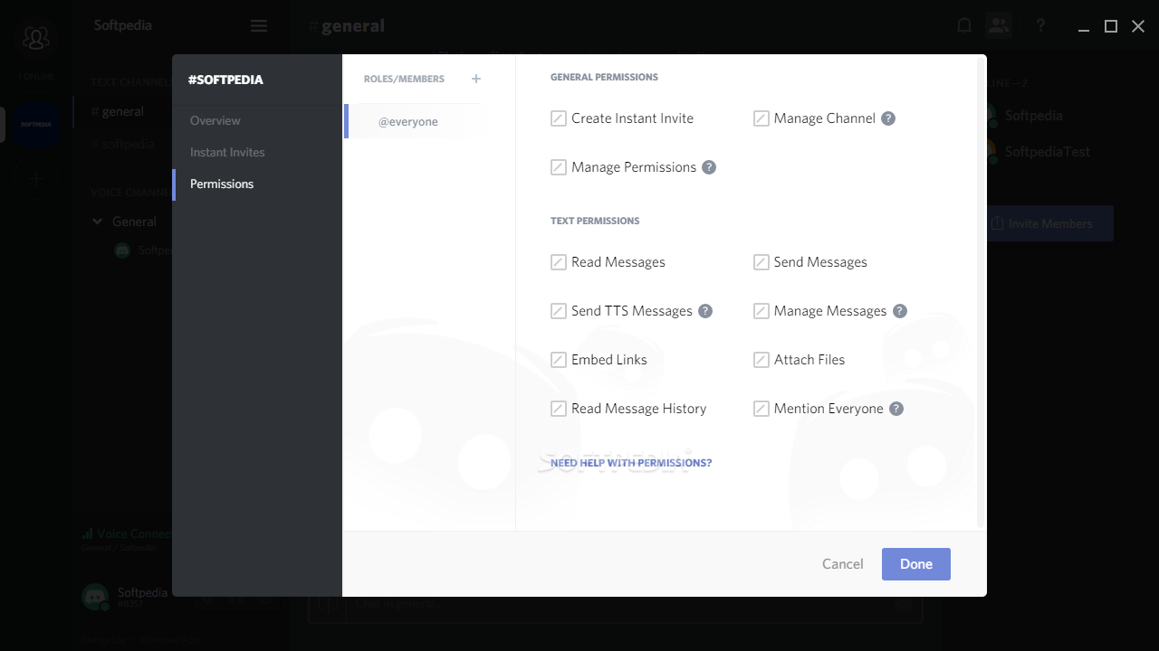Click the Softpedia user avatar at bottom
Image resolution: width=1159 pixels, height=651 pixels.
click(x=95, y=596)
